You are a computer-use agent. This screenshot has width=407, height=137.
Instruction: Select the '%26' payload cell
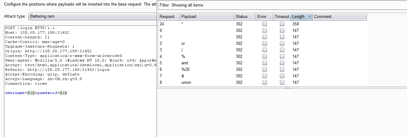207,69
